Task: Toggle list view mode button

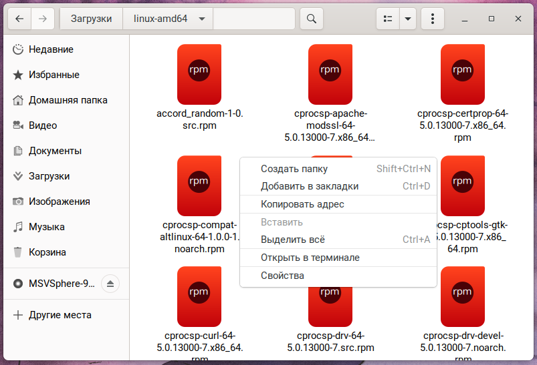Action: [x=387, y=19]
